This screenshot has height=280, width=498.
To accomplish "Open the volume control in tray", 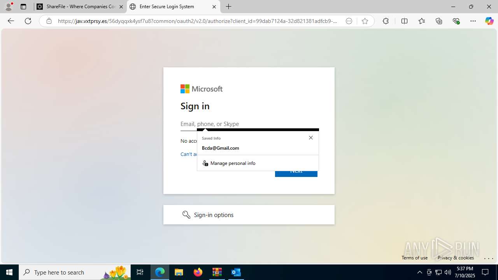I will click(448, 272).
